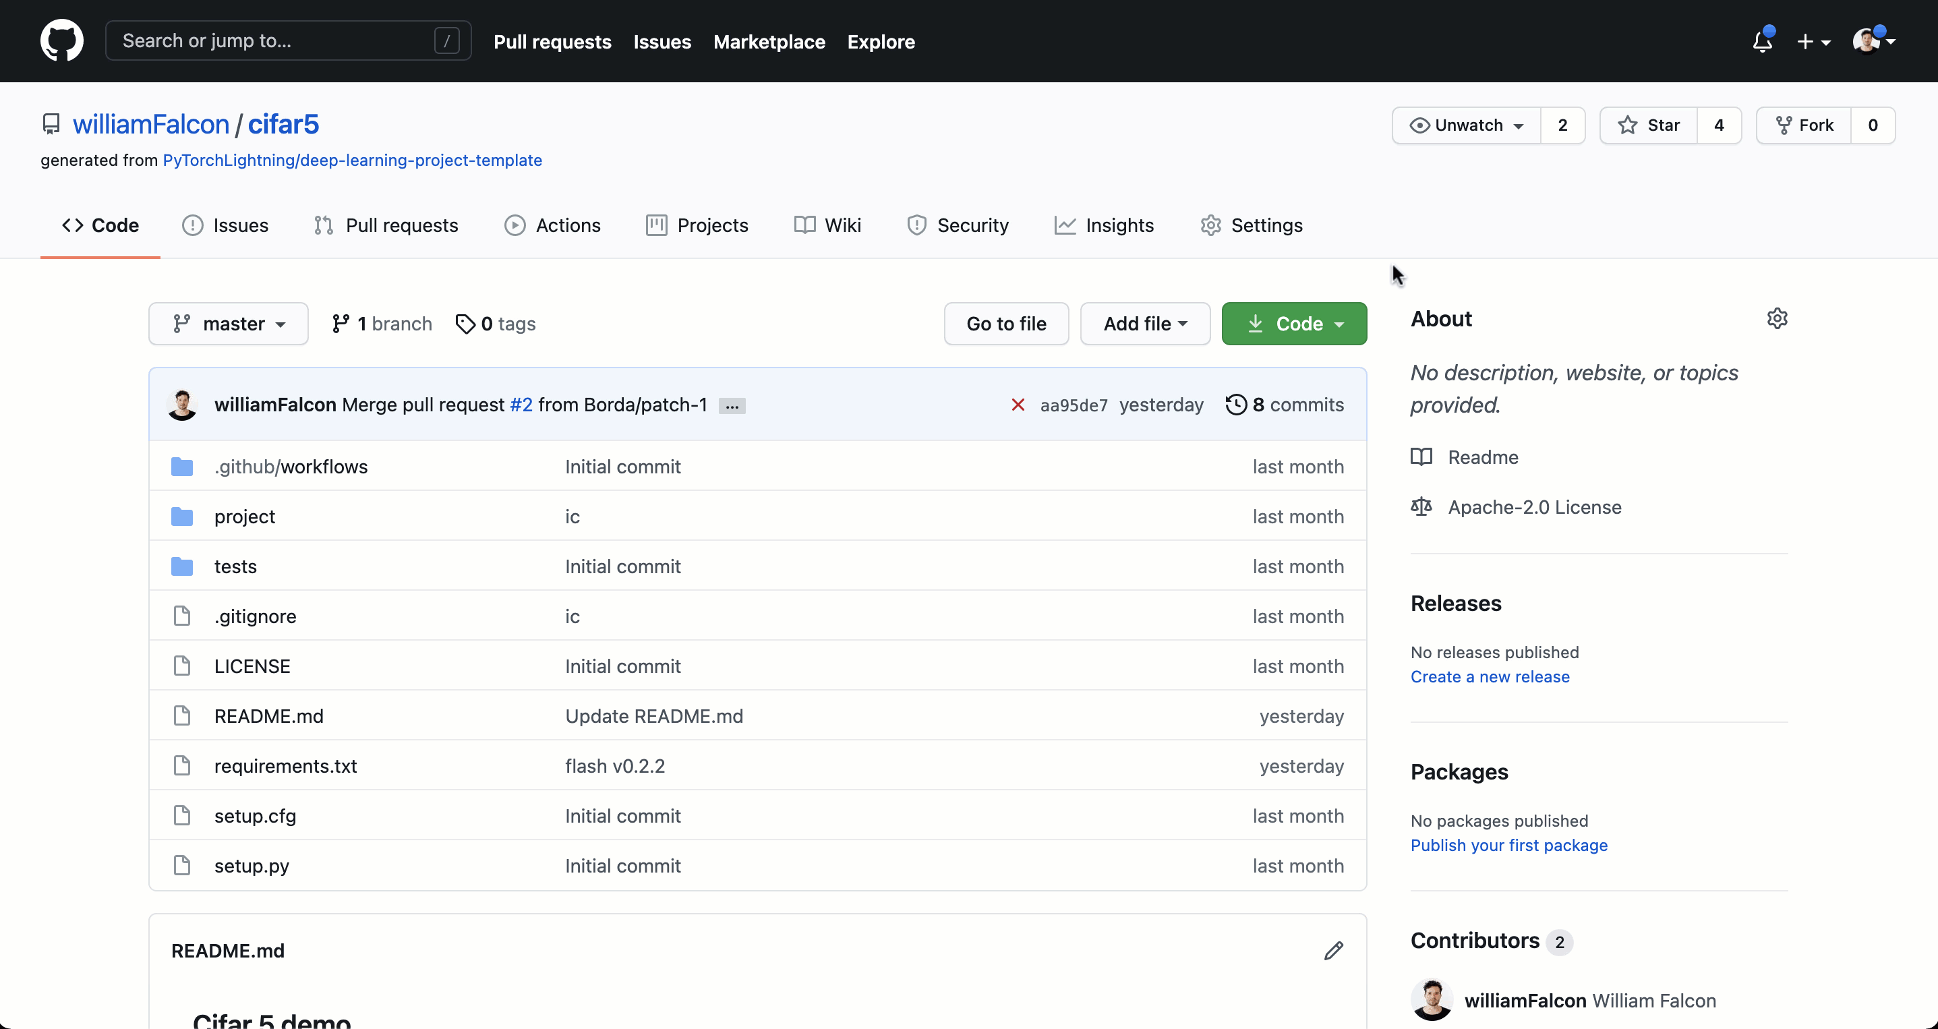Click Create a new release

(1490, 676)
